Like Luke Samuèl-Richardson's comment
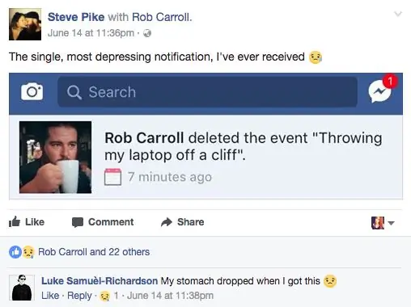411x307 pixels. [50, 296]
